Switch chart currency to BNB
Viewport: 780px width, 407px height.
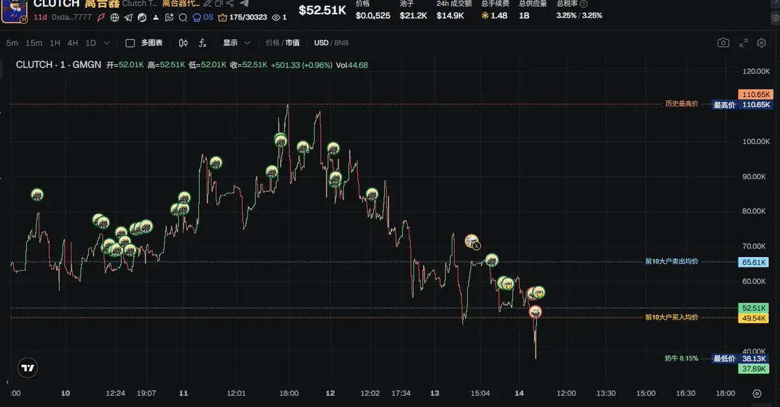(x=341, y=43)
